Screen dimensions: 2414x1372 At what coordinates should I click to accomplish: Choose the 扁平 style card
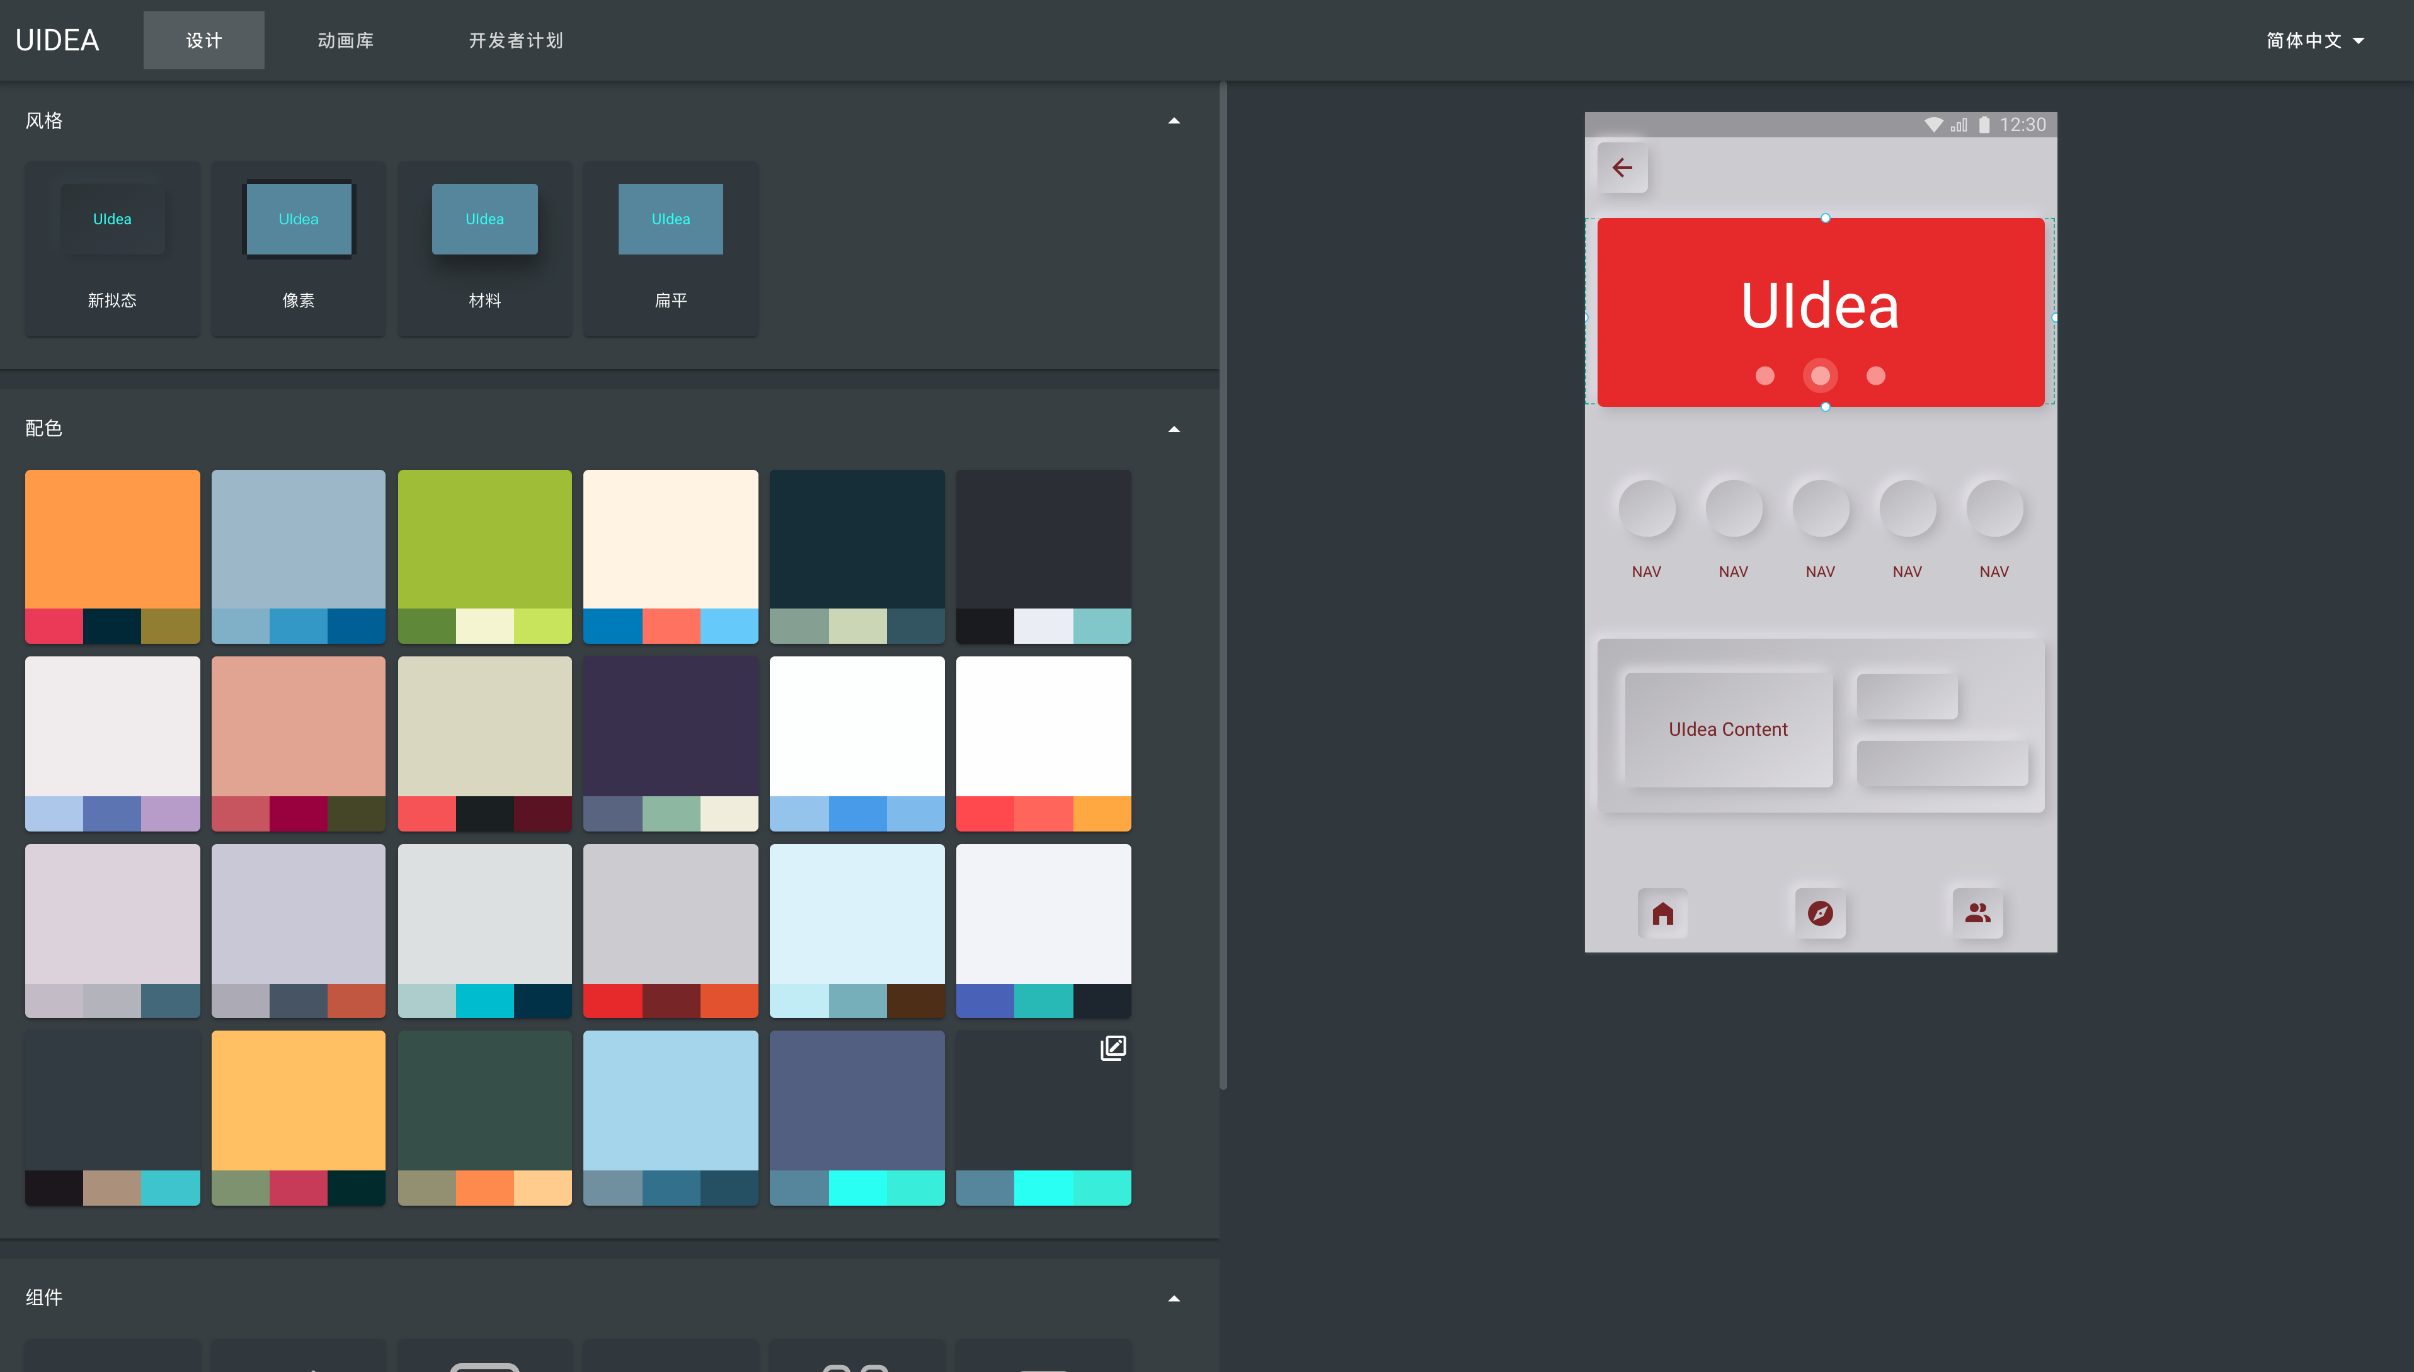pos(670,249)
